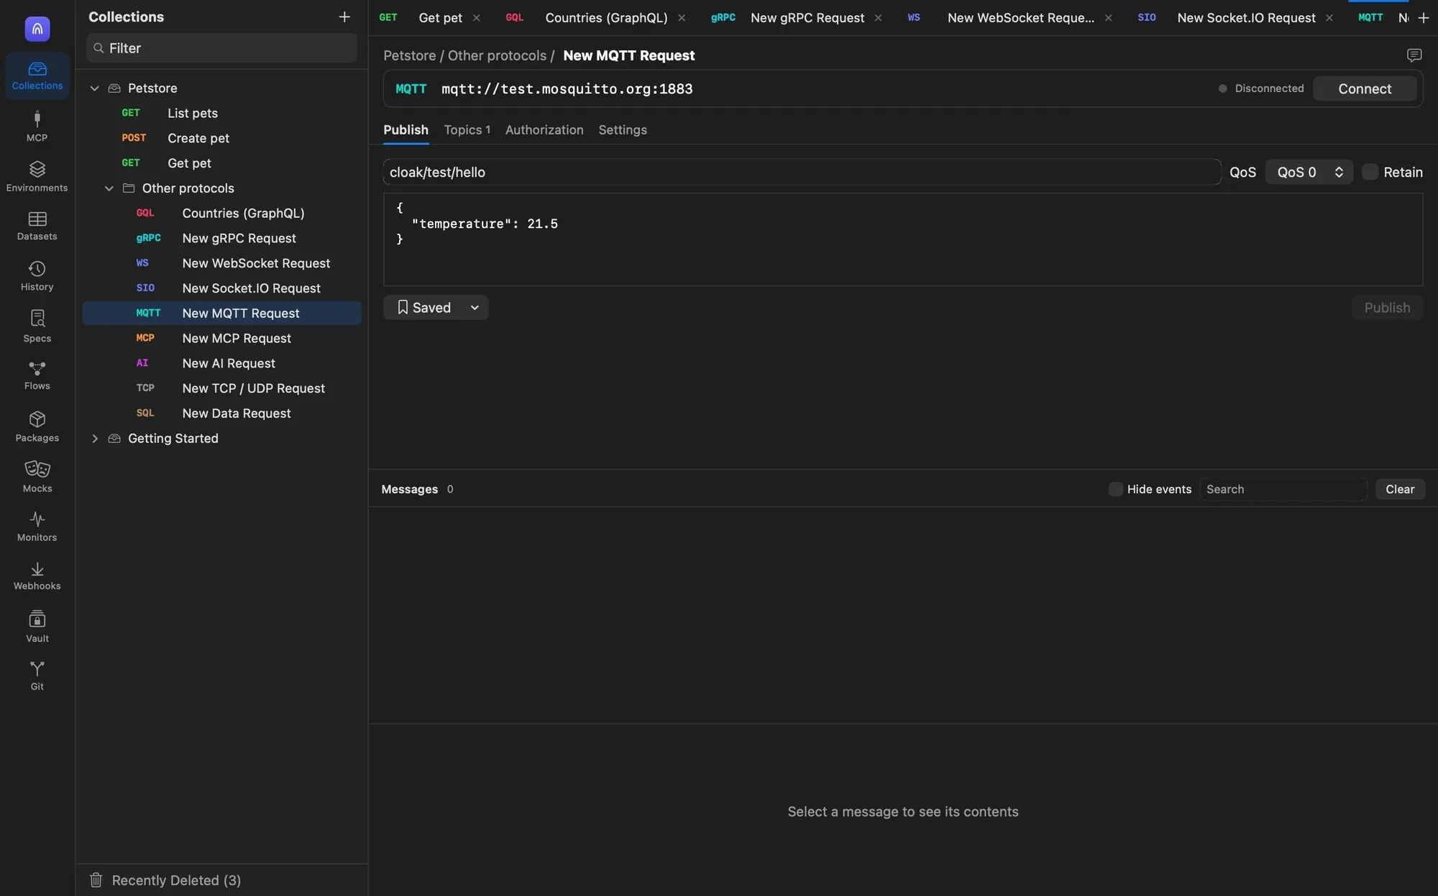Click the messages Search field

pos(1283,489)
